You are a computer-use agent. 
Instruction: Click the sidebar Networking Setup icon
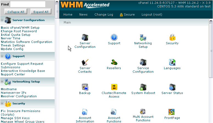tap(8, 82)
